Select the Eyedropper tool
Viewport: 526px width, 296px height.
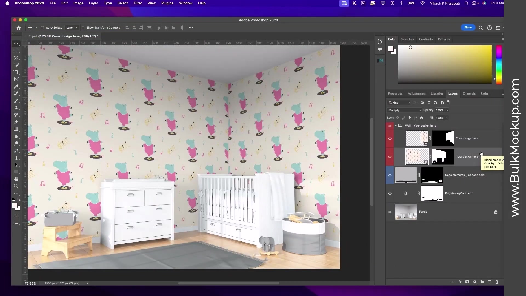[x=16, y=86]
